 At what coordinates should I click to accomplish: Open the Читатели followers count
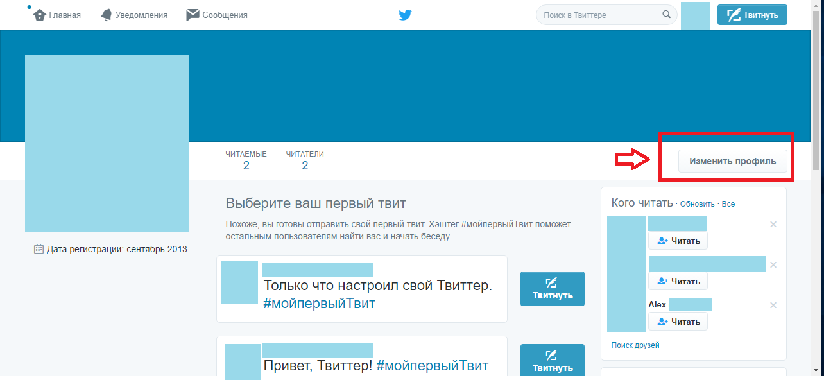pos(305,160)
